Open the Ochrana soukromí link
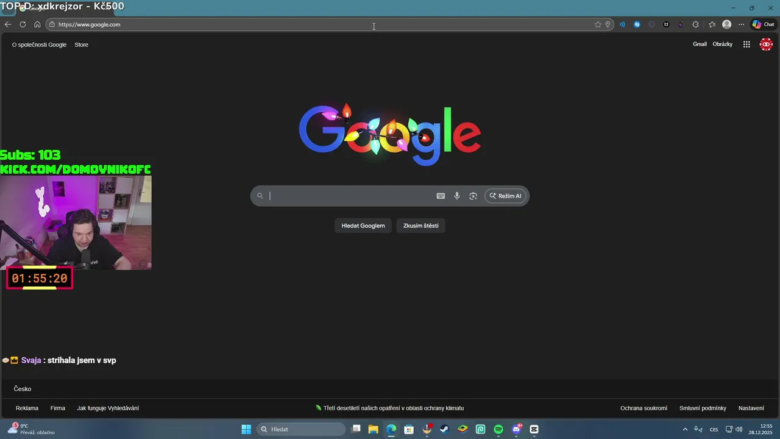This screenshot has height=439, width=780. [643, 408]
